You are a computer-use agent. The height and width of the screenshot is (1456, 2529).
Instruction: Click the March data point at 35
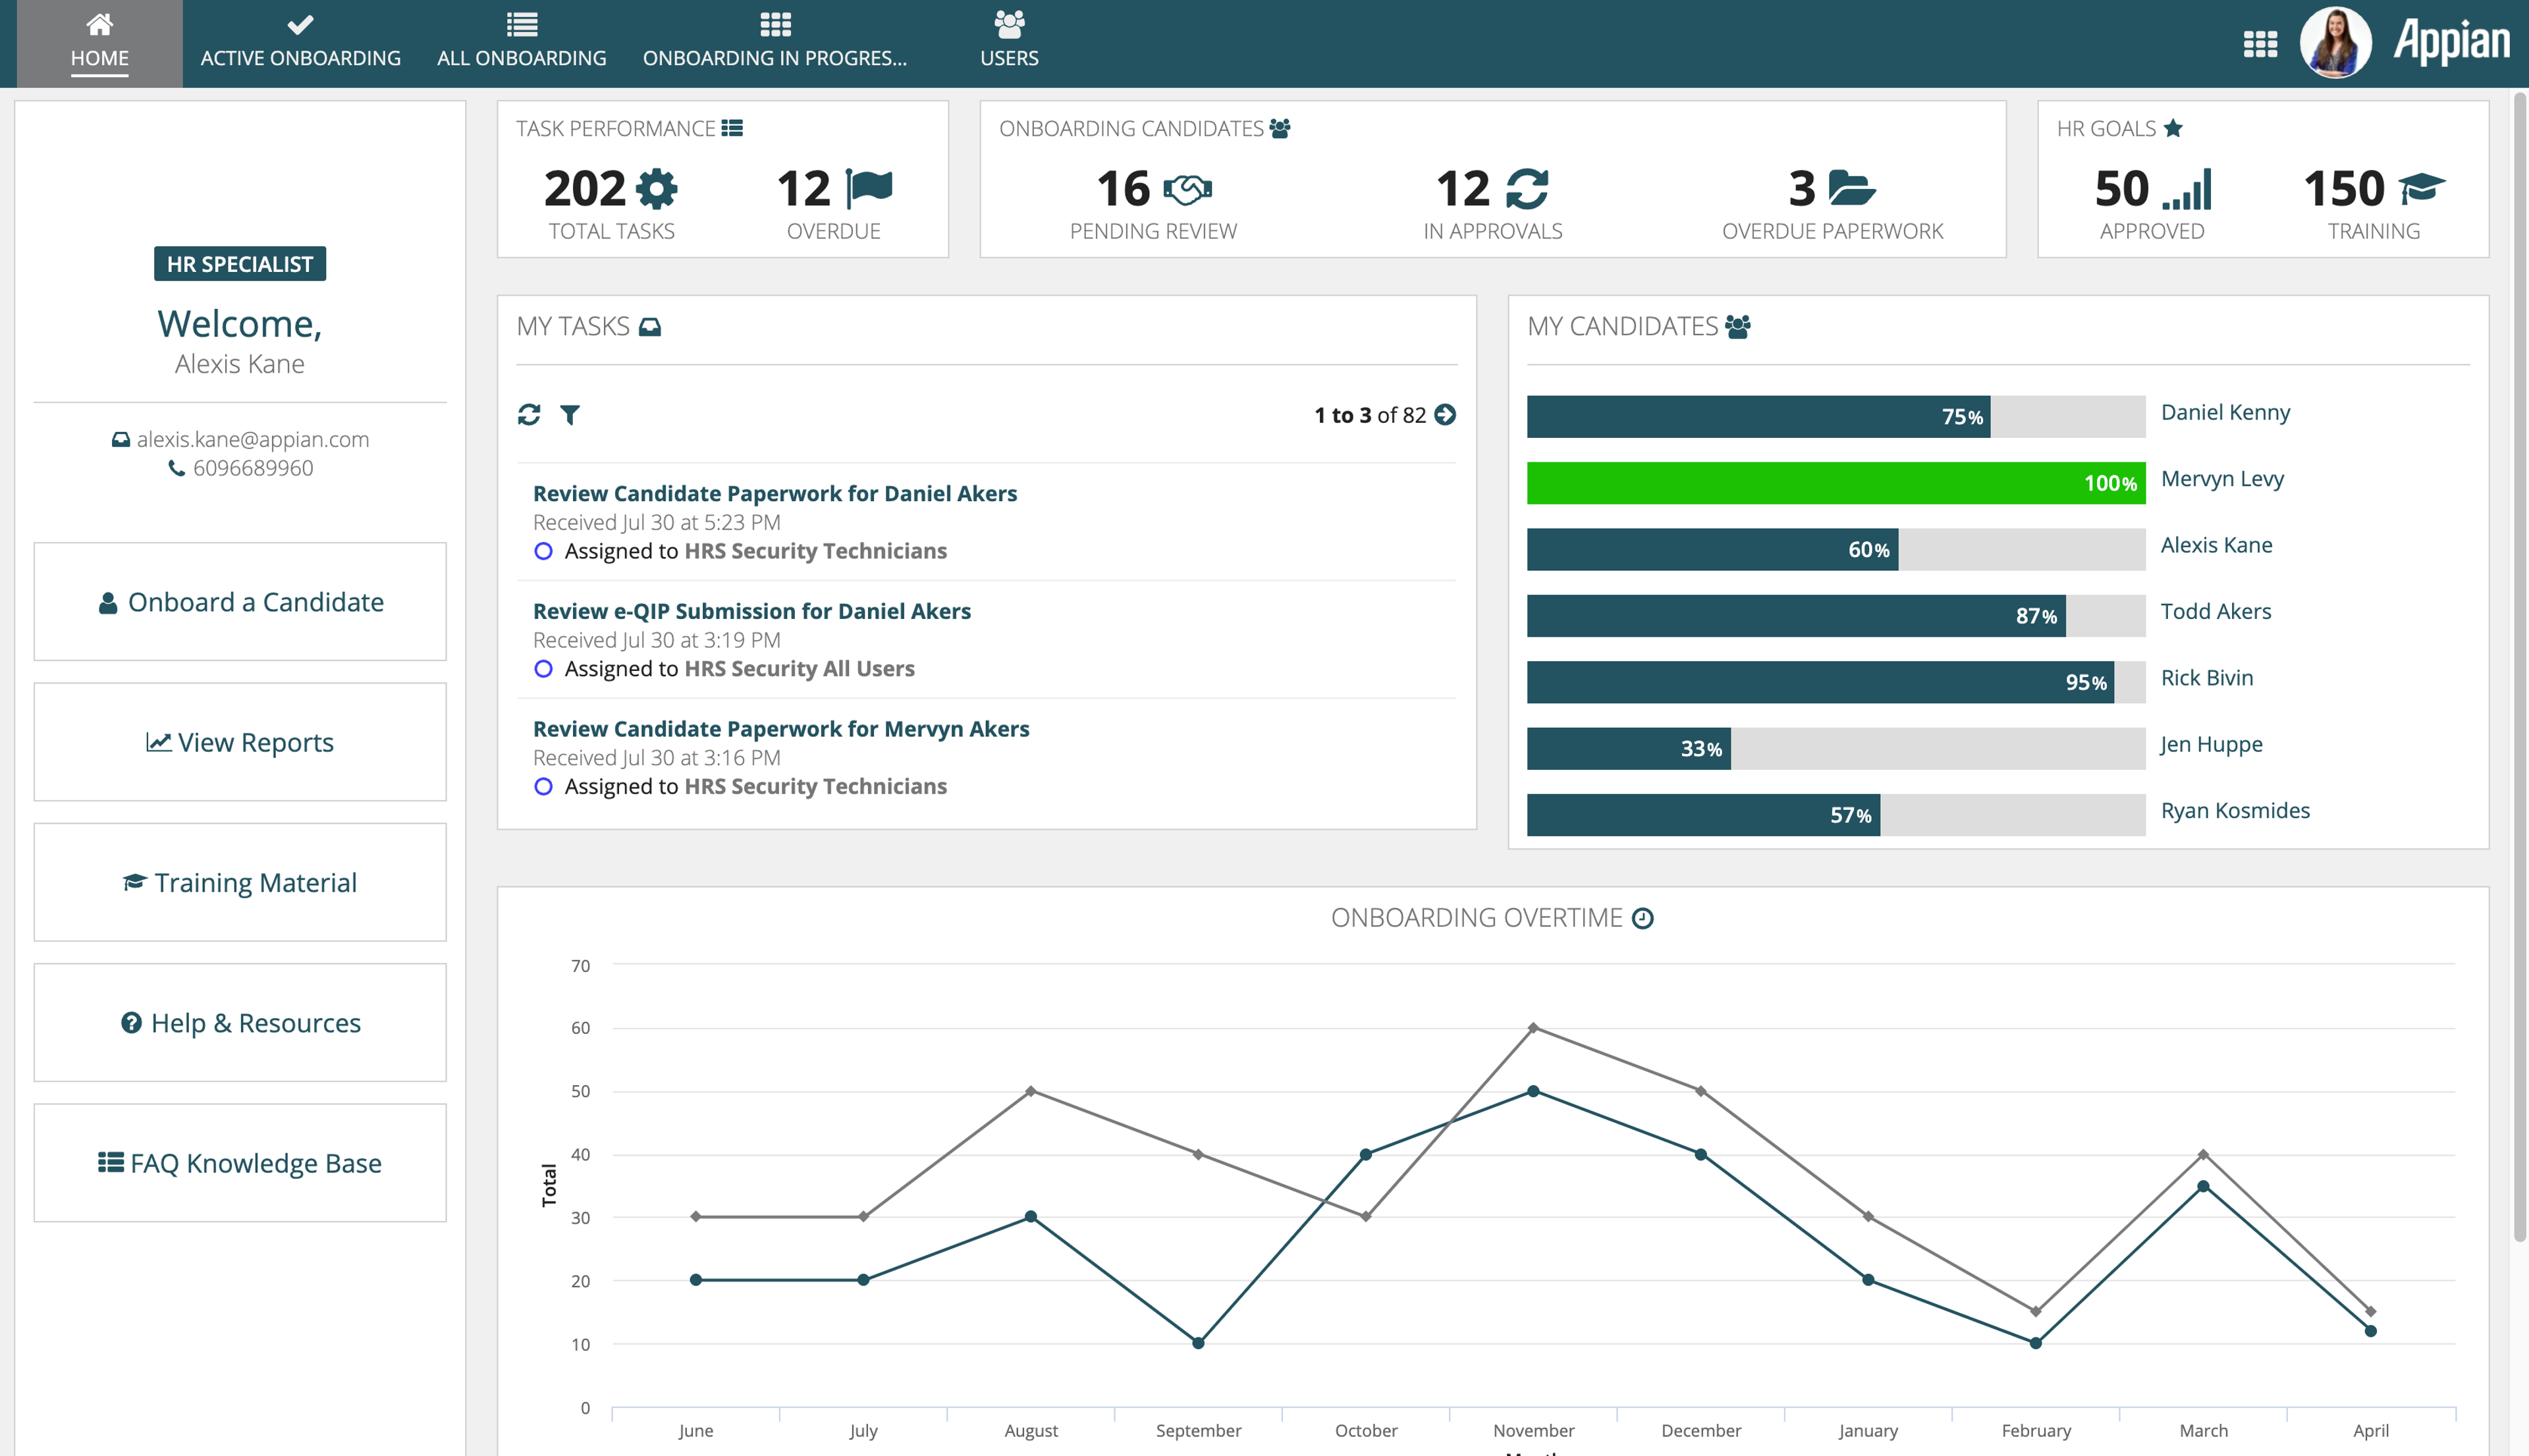point(2203,1186)
